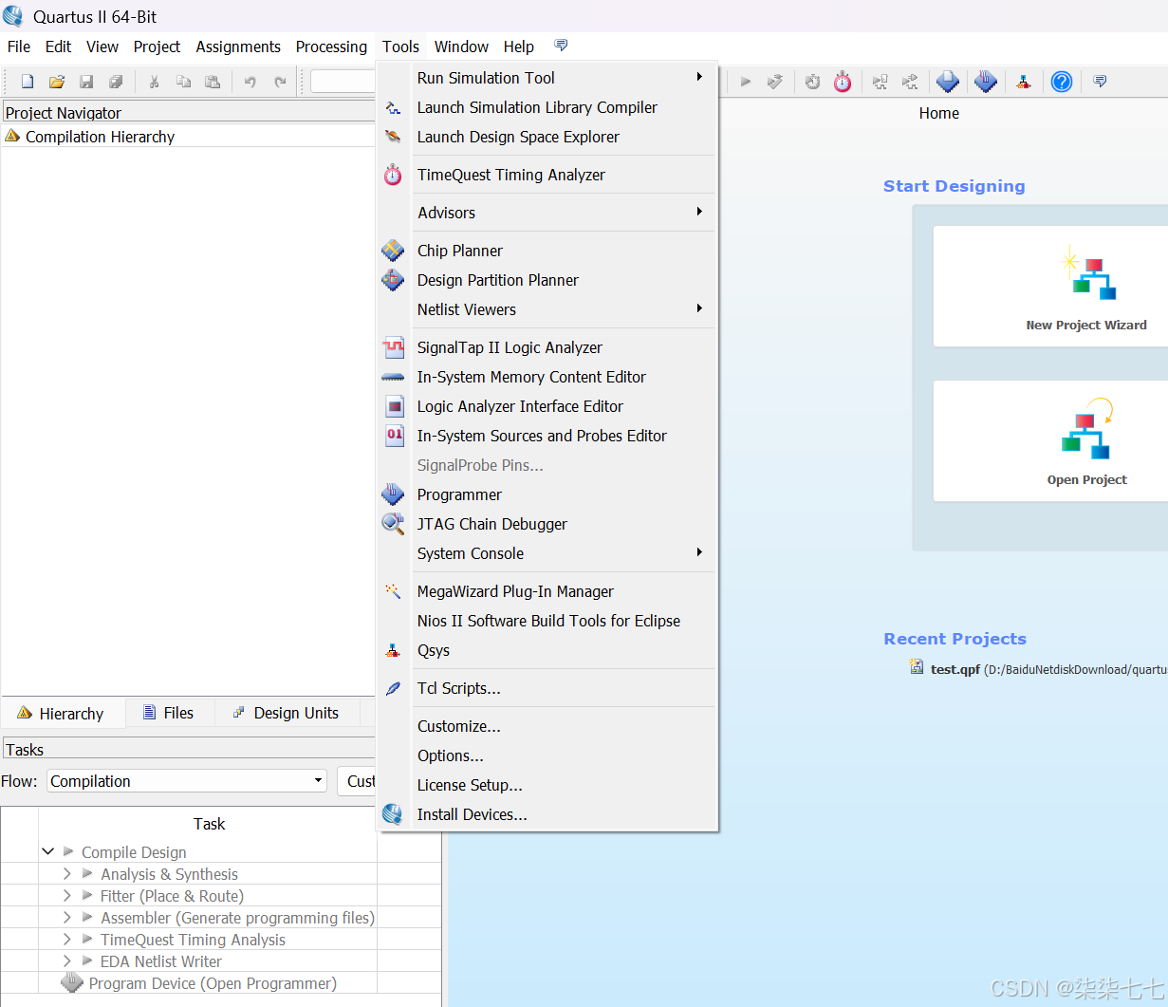
Task: Click the Qsys toolbar icon
Action: 1023,82
